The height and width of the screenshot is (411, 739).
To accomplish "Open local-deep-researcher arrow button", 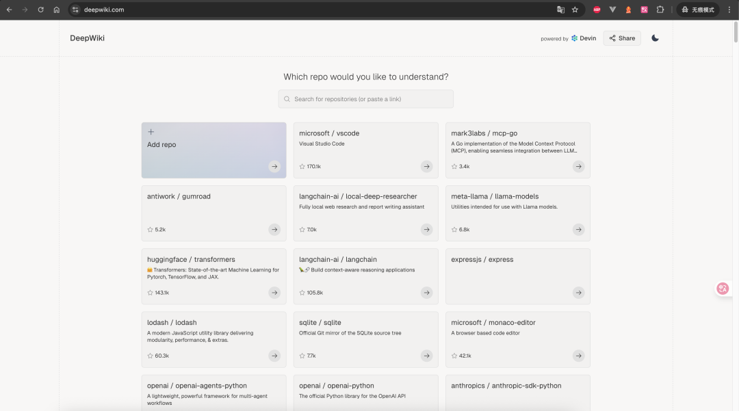I will (426, 229).
